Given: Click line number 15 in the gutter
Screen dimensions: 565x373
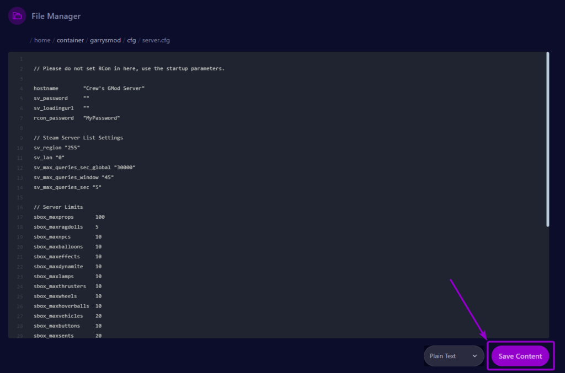Looking at the screenshot, I should pyautogui.click(x=20, y=197).
